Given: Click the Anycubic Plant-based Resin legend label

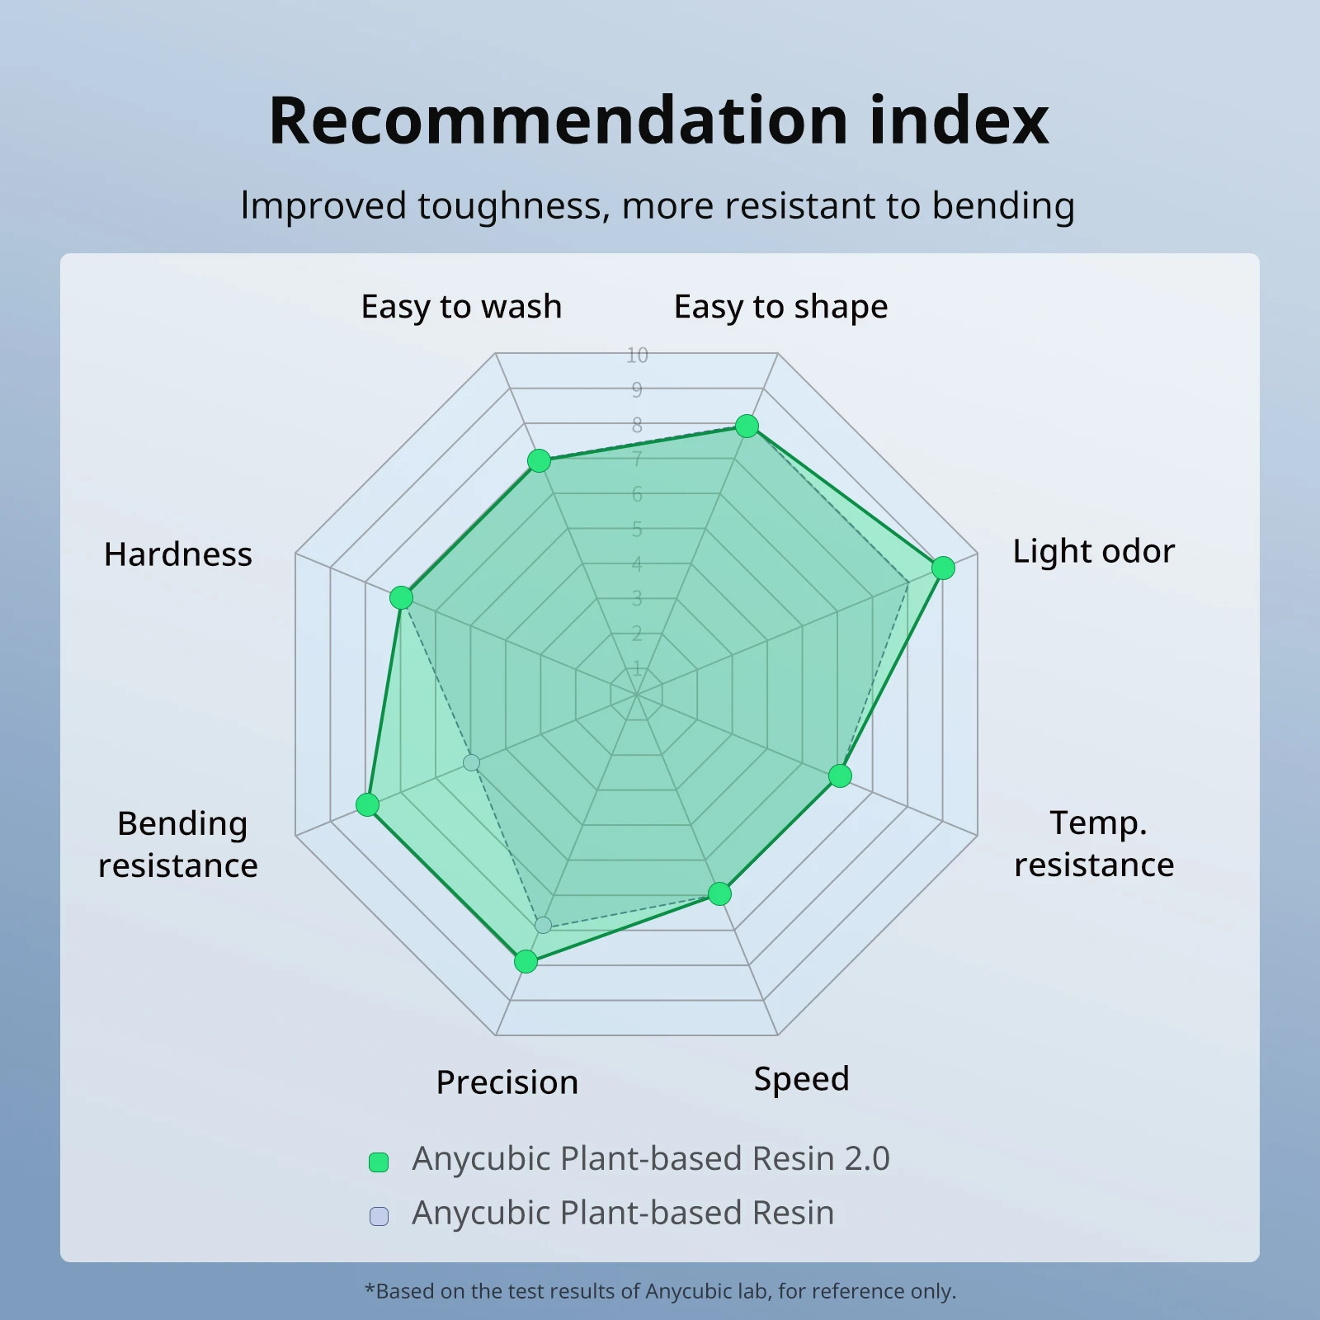Looking at the screenshot, I should [623, 1213].
